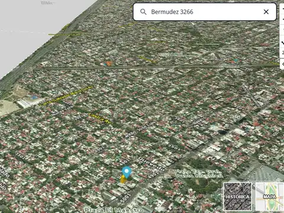This screenshot has height=213, width=284.
Task: Switch to the HISTÓRICA imagery thumbnail
Action: click(238, 196)
